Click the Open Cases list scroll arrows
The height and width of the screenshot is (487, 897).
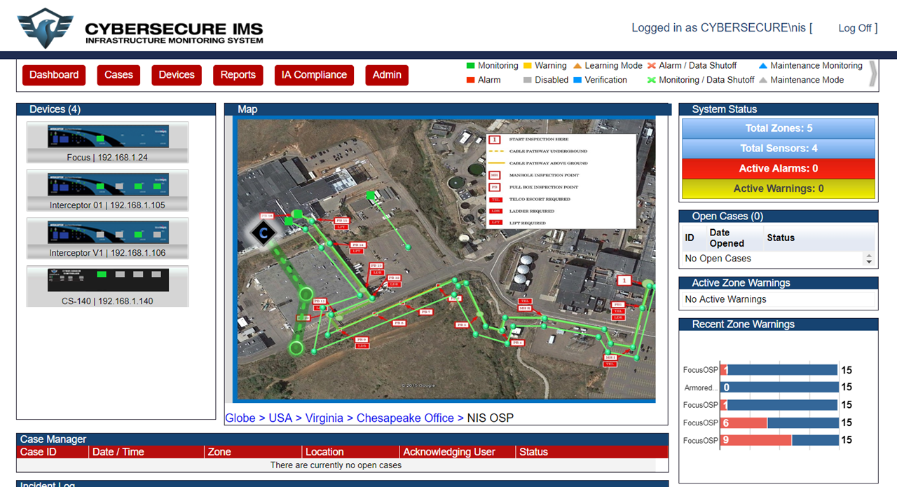869,259
